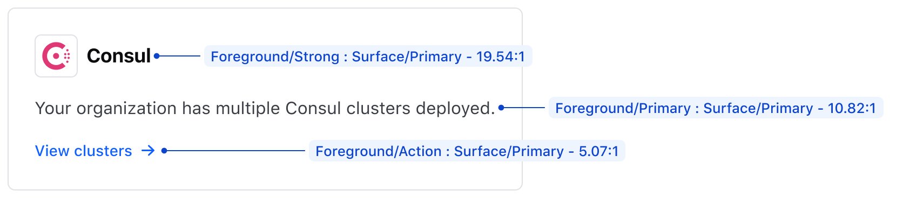This screenshot has height=198, width=903.
Task: Click the word deployed in the description
Action: click(453, 109)
